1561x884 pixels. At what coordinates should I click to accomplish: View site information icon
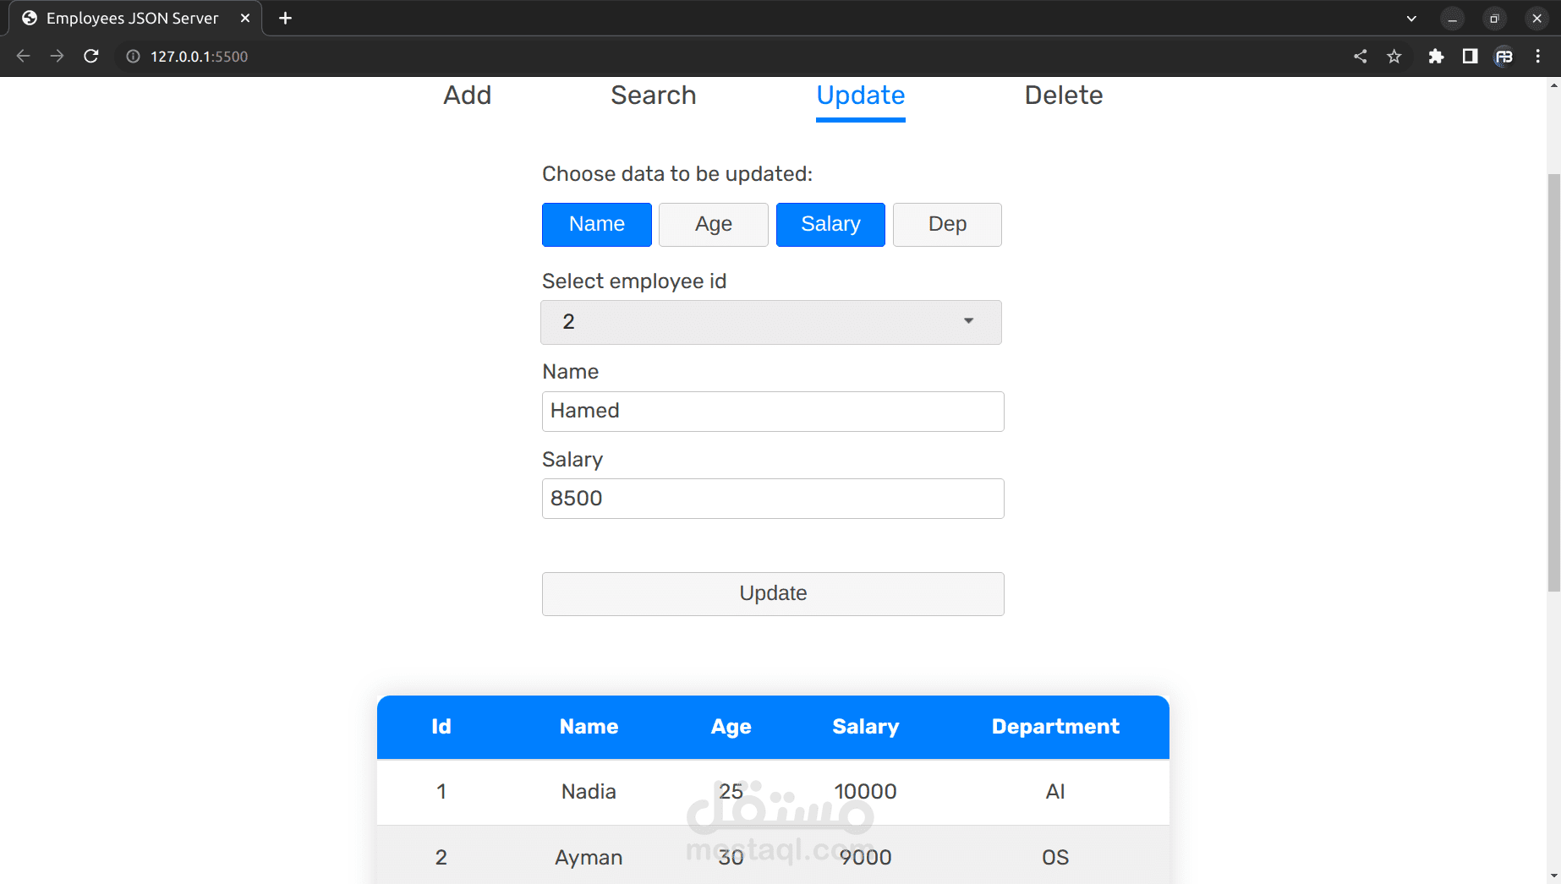pyautogui.click(x=133, y=57)
